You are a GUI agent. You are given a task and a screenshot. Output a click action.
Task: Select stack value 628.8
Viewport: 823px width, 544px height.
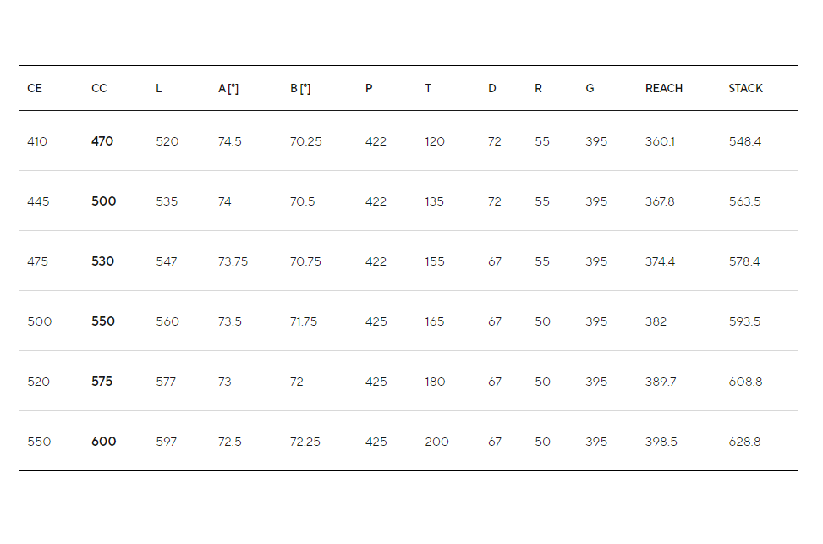click(x=745, y=442)
